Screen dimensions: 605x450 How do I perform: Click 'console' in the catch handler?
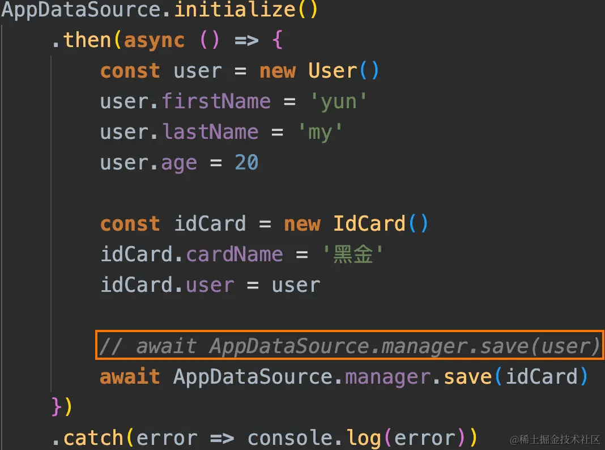(290, 439)
